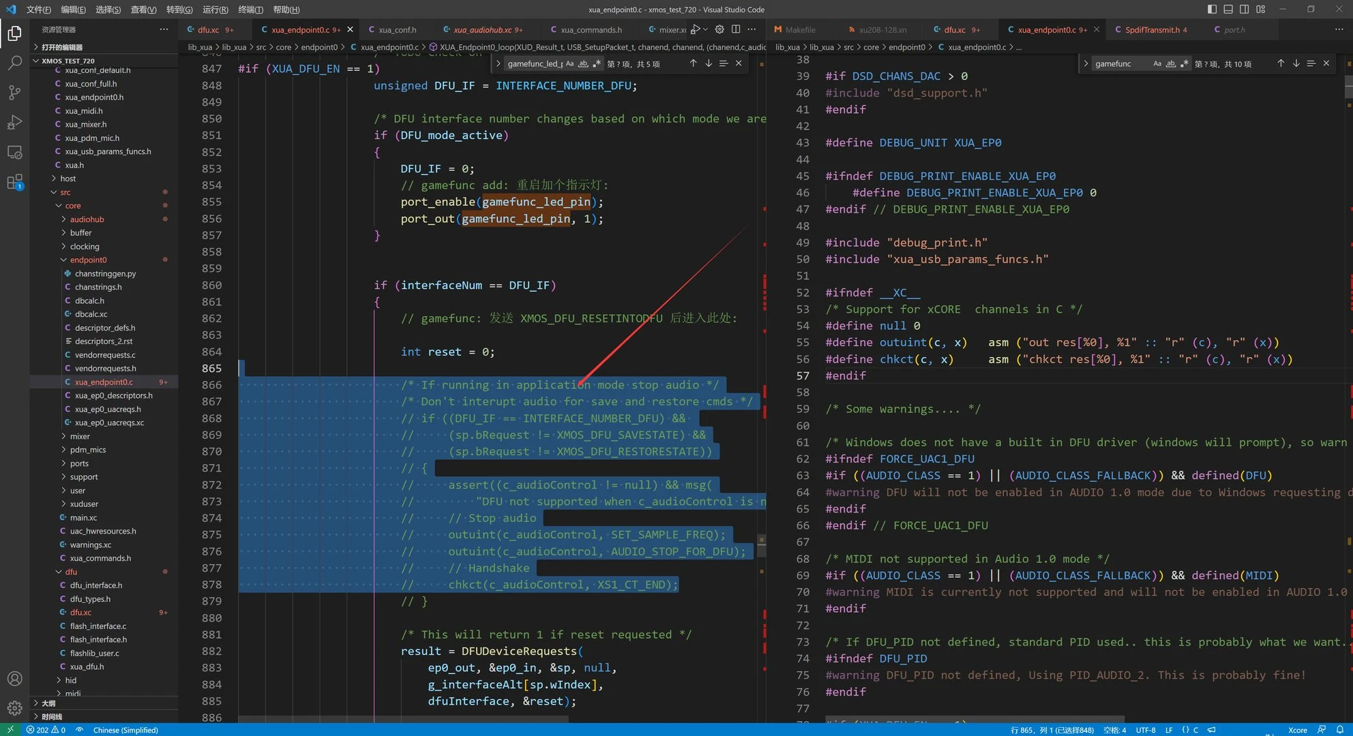Viewport: 1353px width, 736px height.
Task: Open the 文件(F) menu
Action: click(x=38, y=10)
